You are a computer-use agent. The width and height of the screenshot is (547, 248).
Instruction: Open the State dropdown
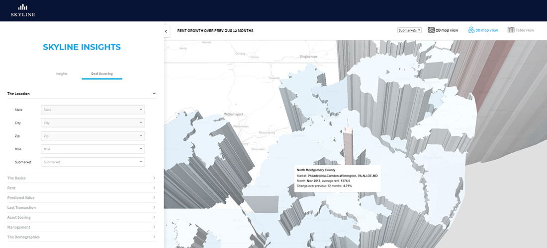pos(92,110)
